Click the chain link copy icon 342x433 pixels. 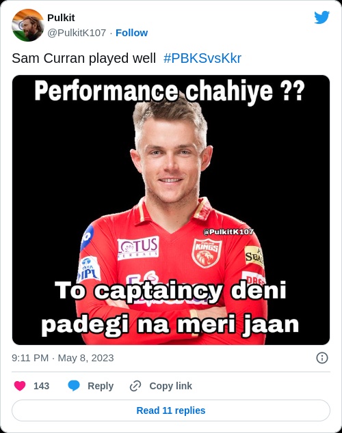(135, 386)
